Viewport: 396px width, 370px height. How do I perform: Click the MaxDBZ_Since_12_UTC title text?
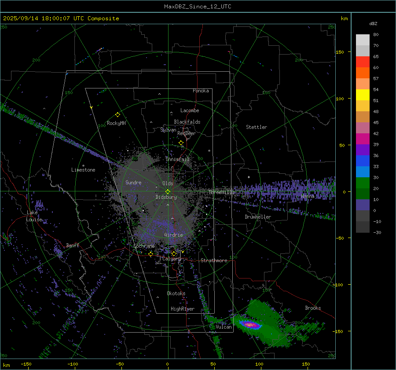tap(198, 7)
